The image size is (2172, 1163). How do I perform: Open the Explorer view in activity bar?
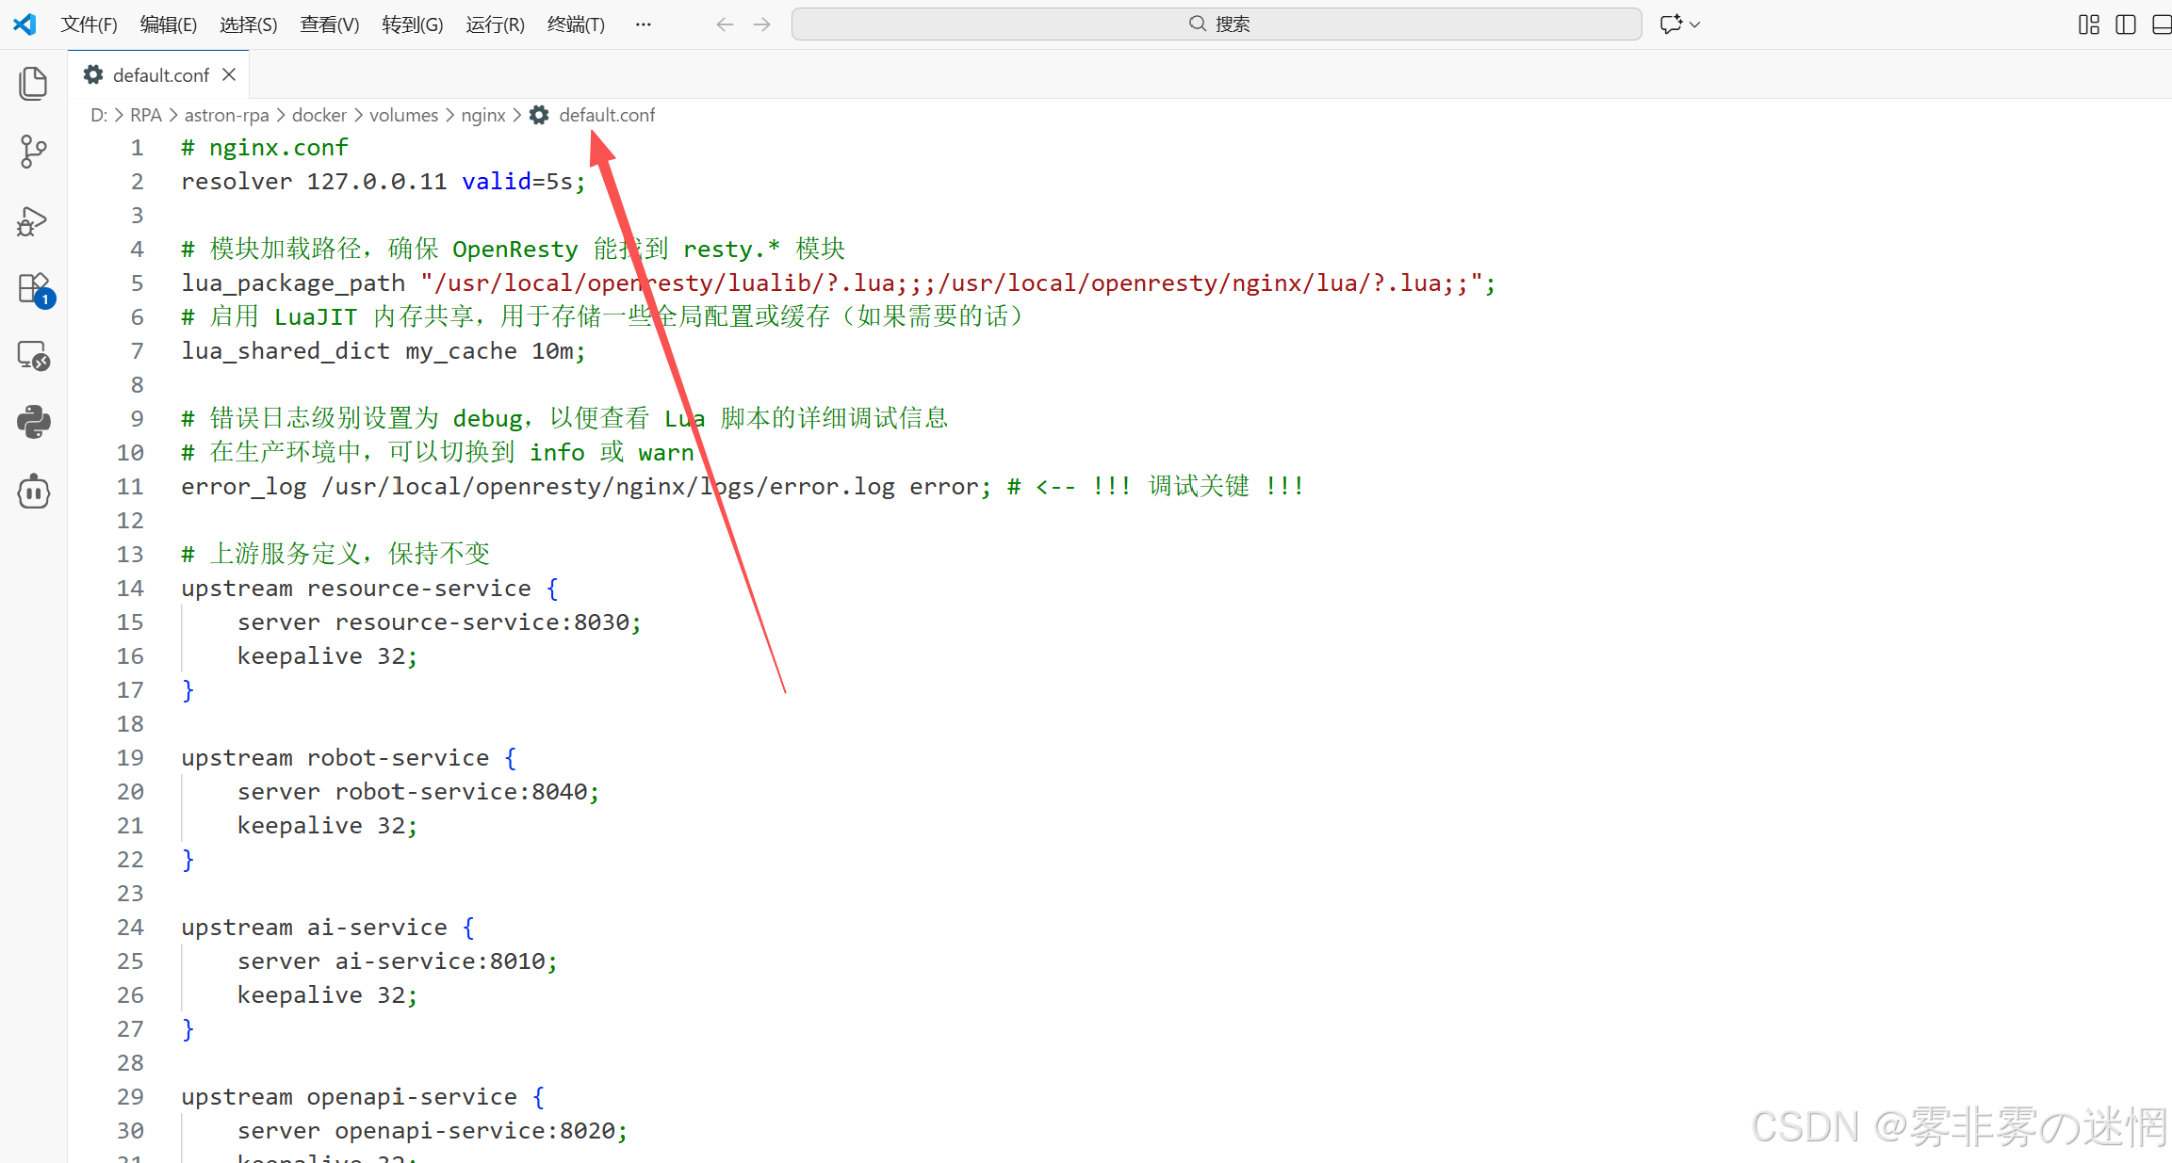(33, 83)
